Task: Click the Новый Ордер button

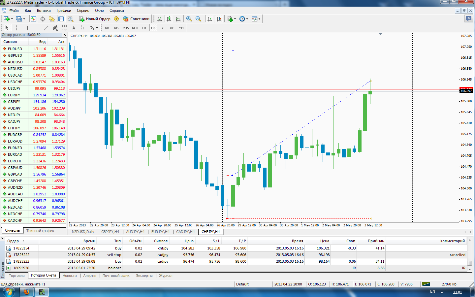Action: click(x=95, y=19)
